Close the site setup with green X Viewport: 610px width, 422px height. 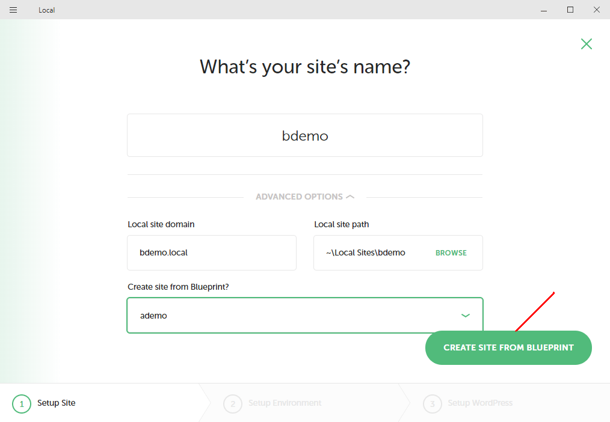[587, 44]
